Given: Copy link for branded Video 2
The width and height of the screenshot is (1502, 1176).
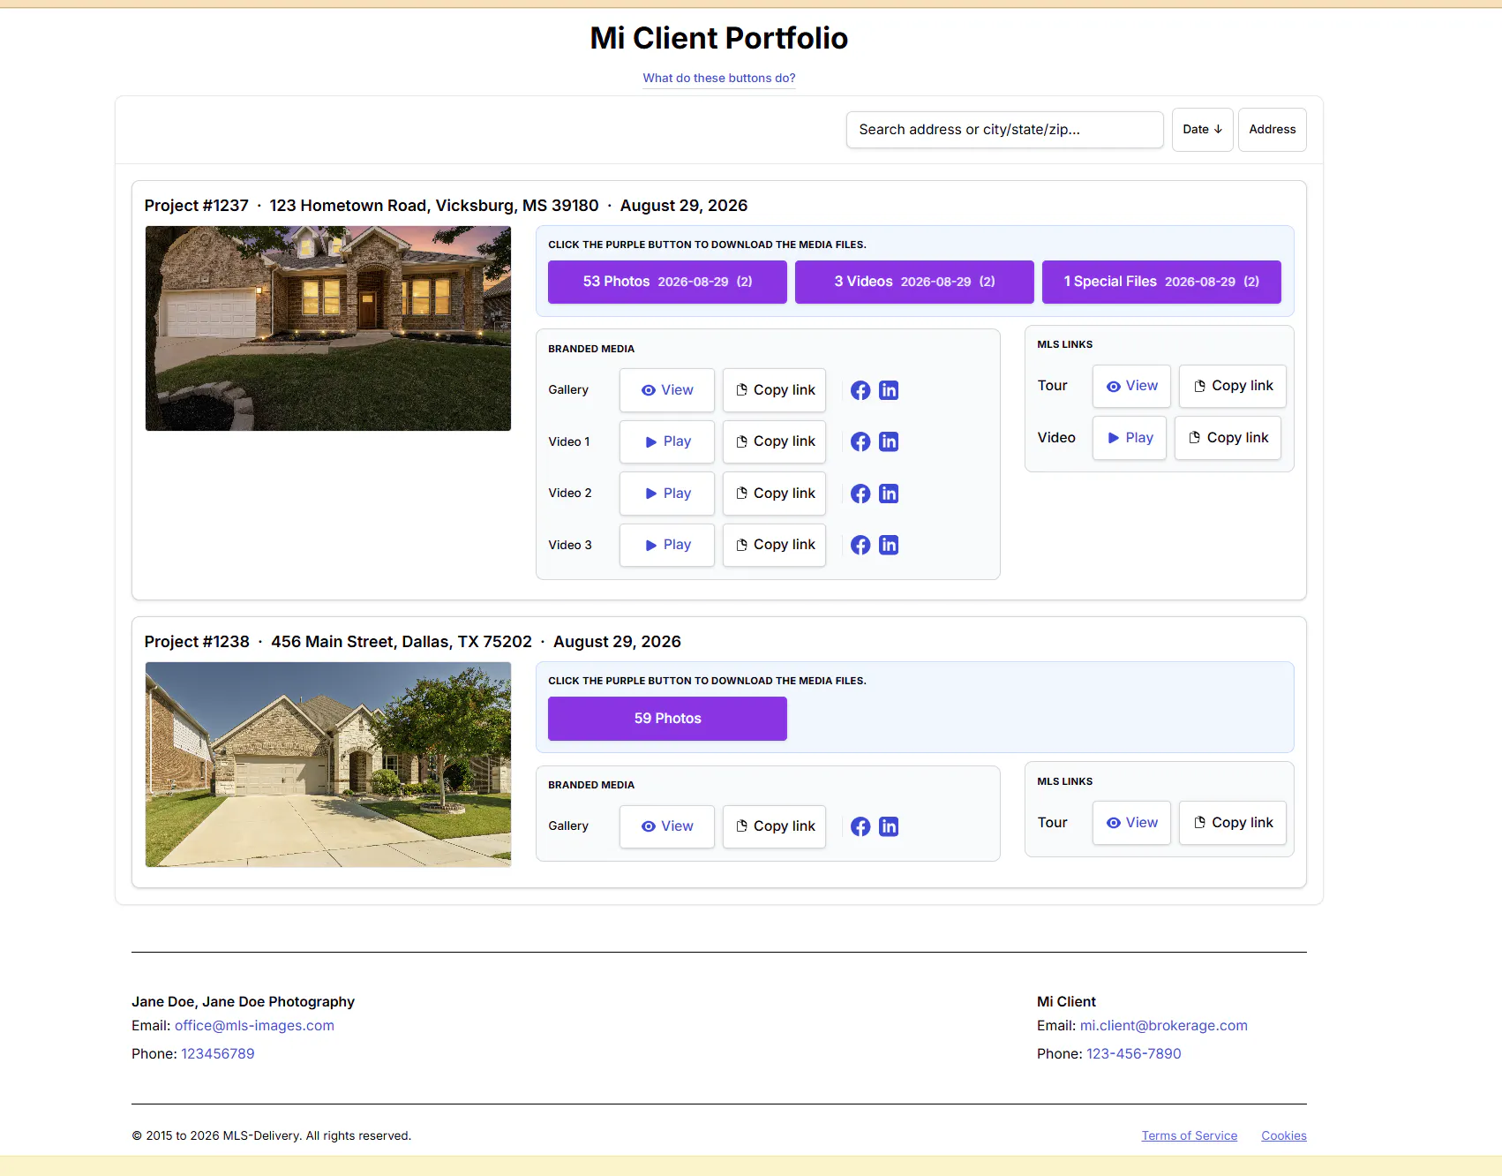Looking at the screenshot, I should 775,494.
